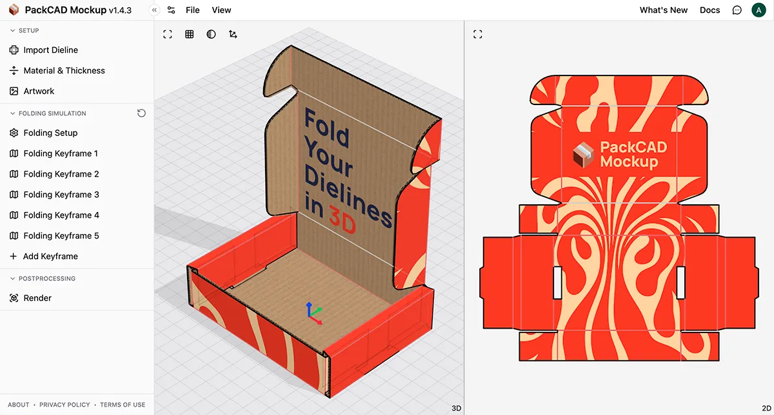Screen dimensions: 774x415
Task: Collapse the sidebar with the double-chevron button
Action: tap(154, 10)
